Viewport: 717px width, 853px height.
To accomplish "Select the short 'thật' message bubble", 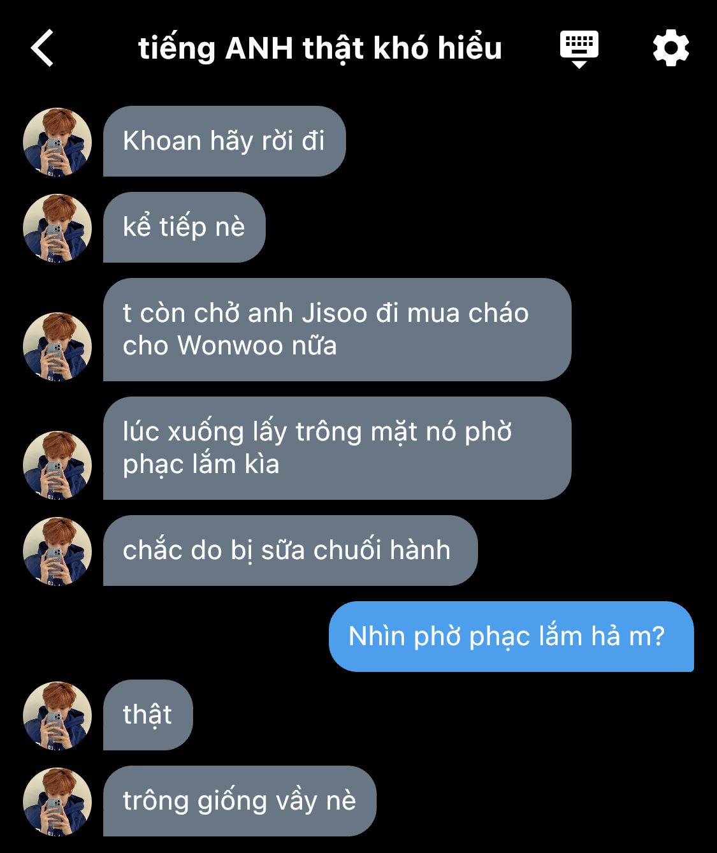I will pyautogui.click(x=148, y=715).
